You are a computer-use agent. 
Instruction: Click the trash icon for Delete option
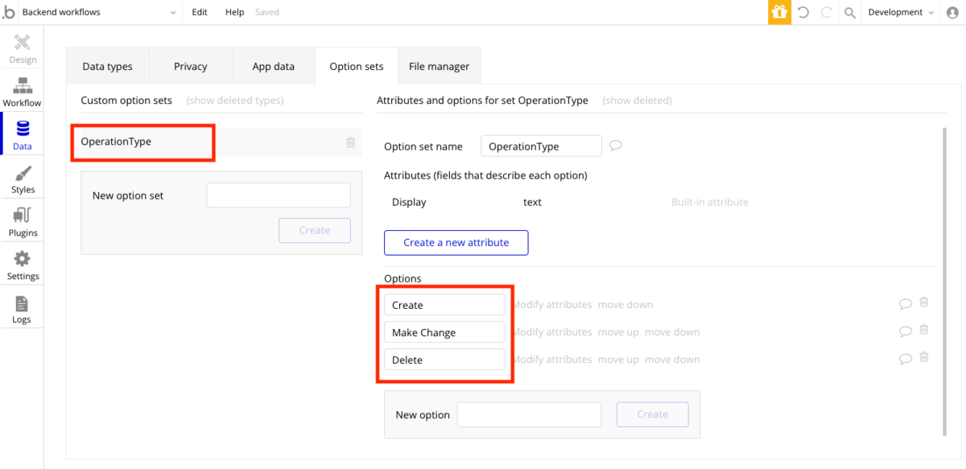click(x=924, y=357)
